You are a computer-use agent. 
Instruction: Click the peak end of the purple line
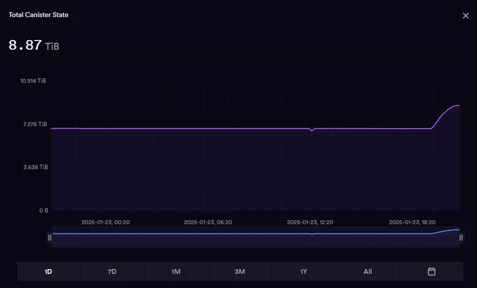(459, 105)
